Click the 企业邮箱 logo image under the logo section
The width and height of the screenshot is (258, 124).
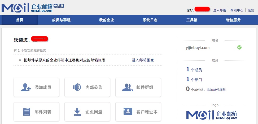click(x=212, y=115)
